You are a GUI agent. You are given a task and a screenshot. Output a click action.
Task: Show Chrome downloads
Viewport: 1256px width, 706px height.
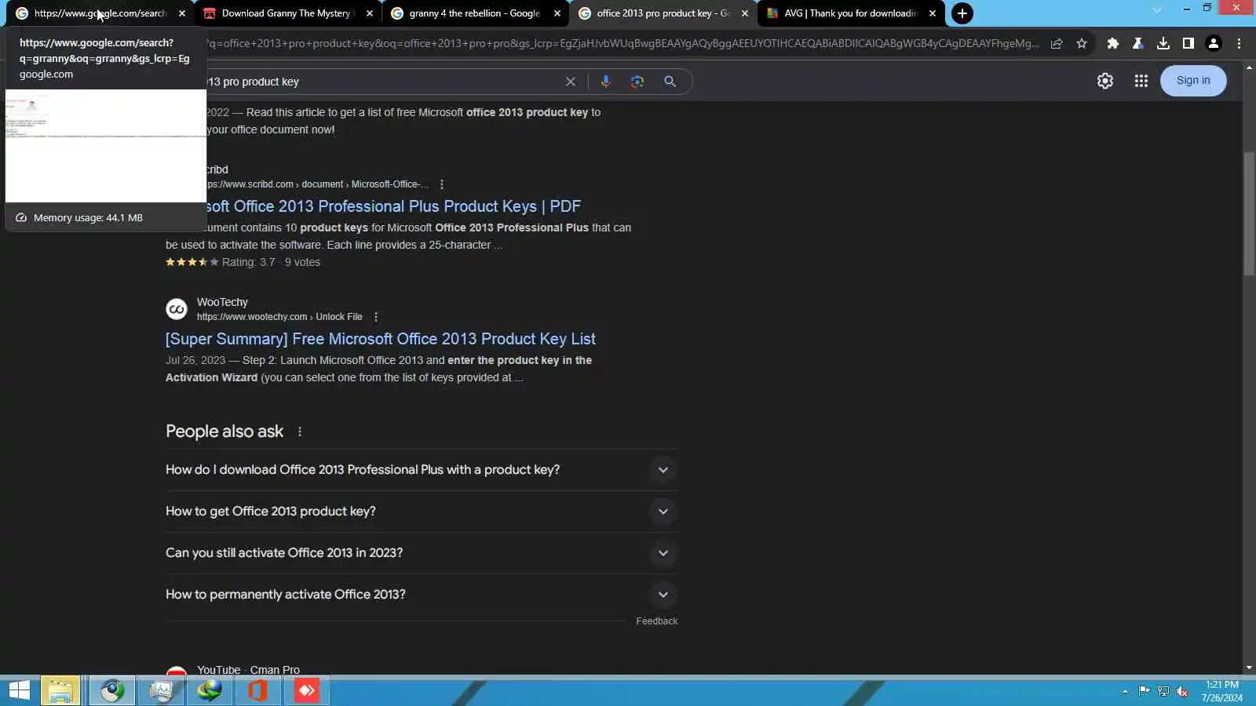[1163, 44]
